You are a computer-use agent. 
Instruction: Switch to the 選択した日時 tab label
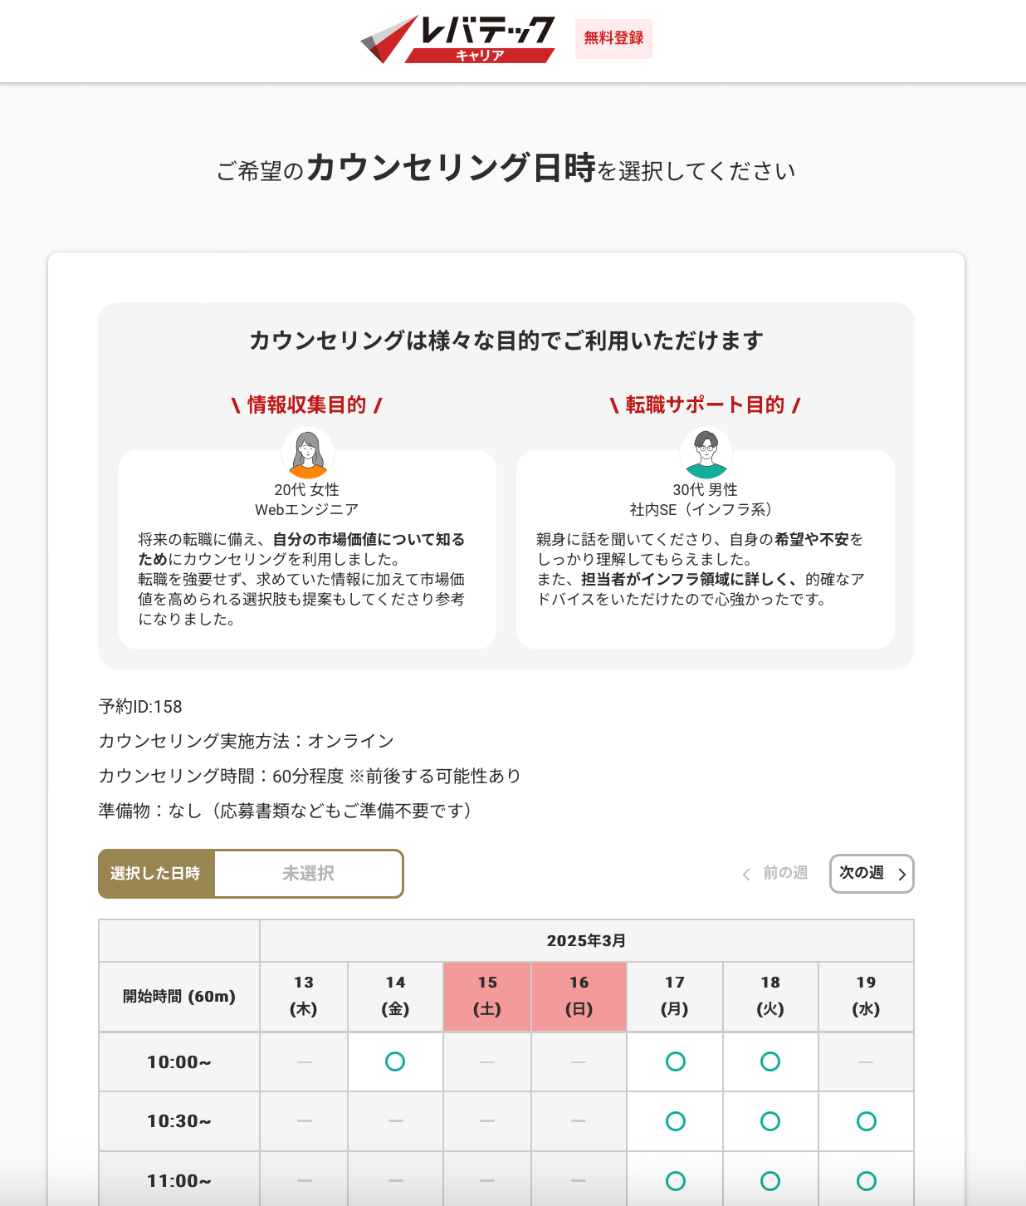156,874
